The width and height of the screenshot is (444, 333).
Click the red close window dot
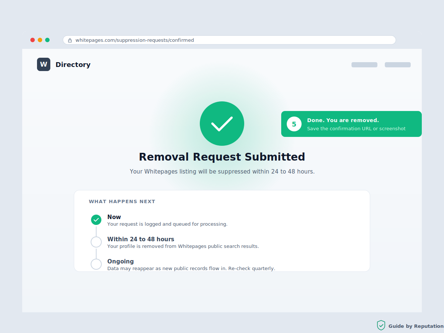click(33, 40)
